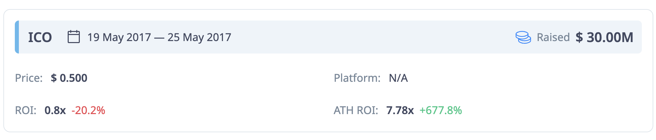Click the red -20.2% ROI percentage
Image resolution: width=656 pixels, height=140 pixels.
tap(88, 110)
